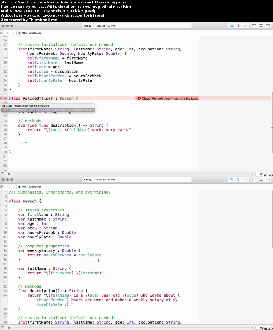Viewport: 273px width, 330px height.
Task: Click playground file icon in 7:34 PM jump bar
Action: click(x=19, y=187)
